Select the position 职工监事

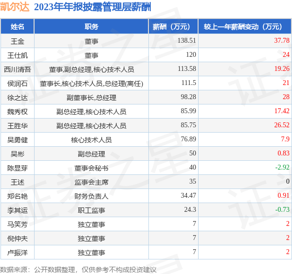pos(91,210)
